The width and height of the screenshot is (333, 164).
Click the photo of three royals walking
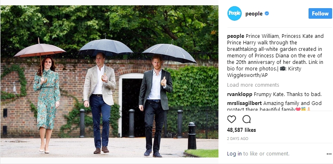tap(109, 81)
